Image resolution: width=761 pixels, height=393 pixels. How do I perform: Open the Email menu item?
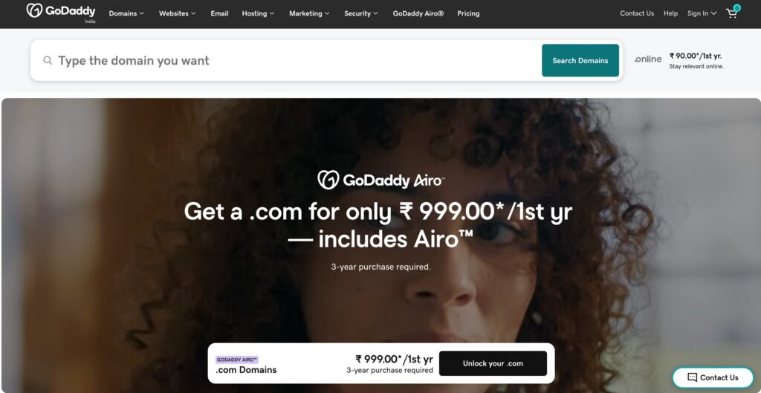coord(219,13)
